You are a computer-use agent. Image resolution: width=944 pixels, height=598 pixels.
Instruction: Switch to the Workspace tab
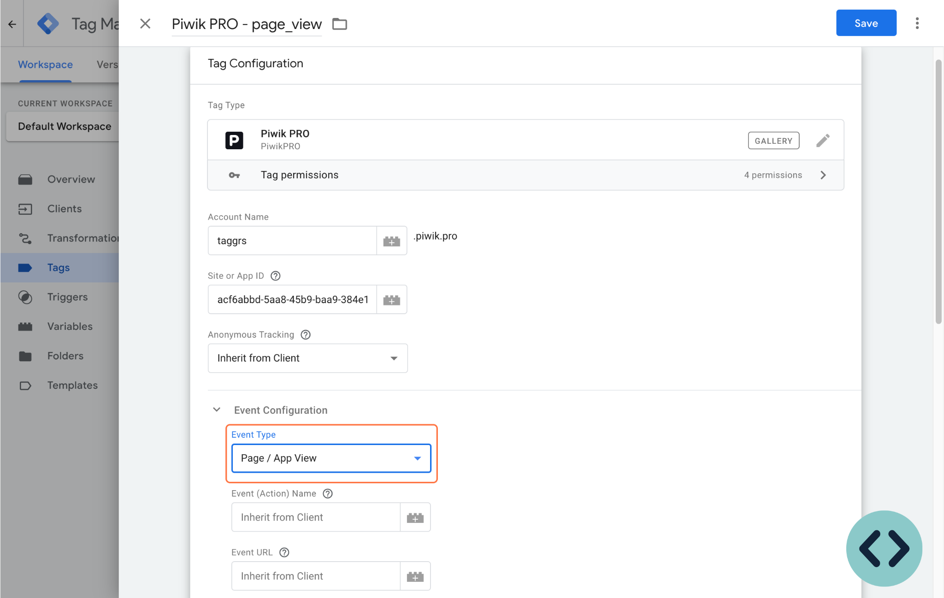(x=45, y=64)
